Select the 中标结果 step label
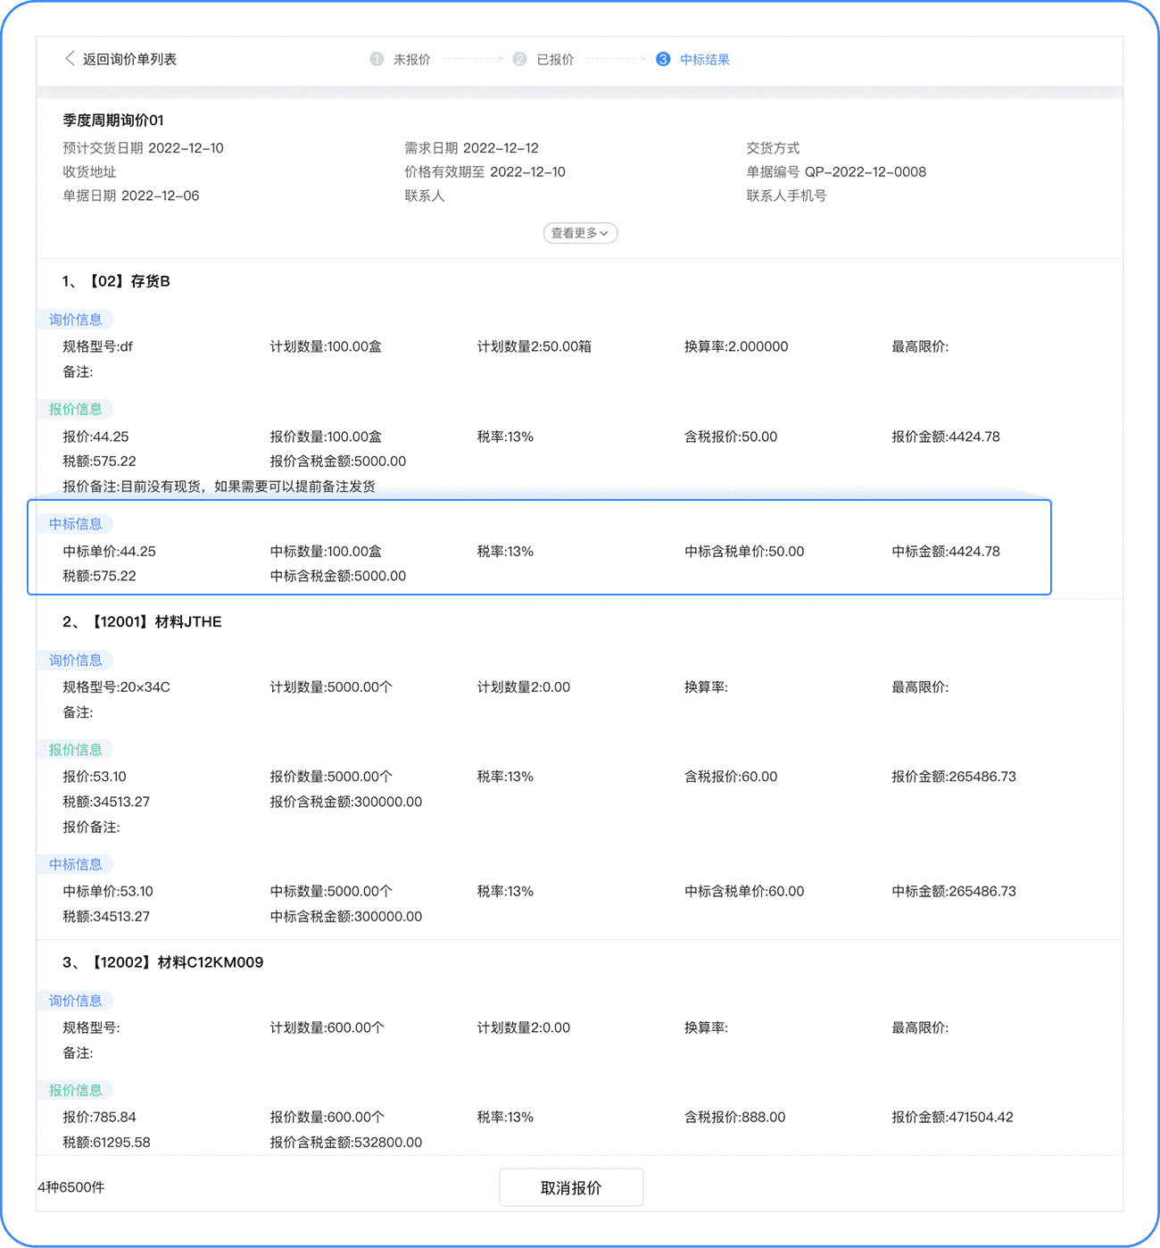 coord(705,60)
